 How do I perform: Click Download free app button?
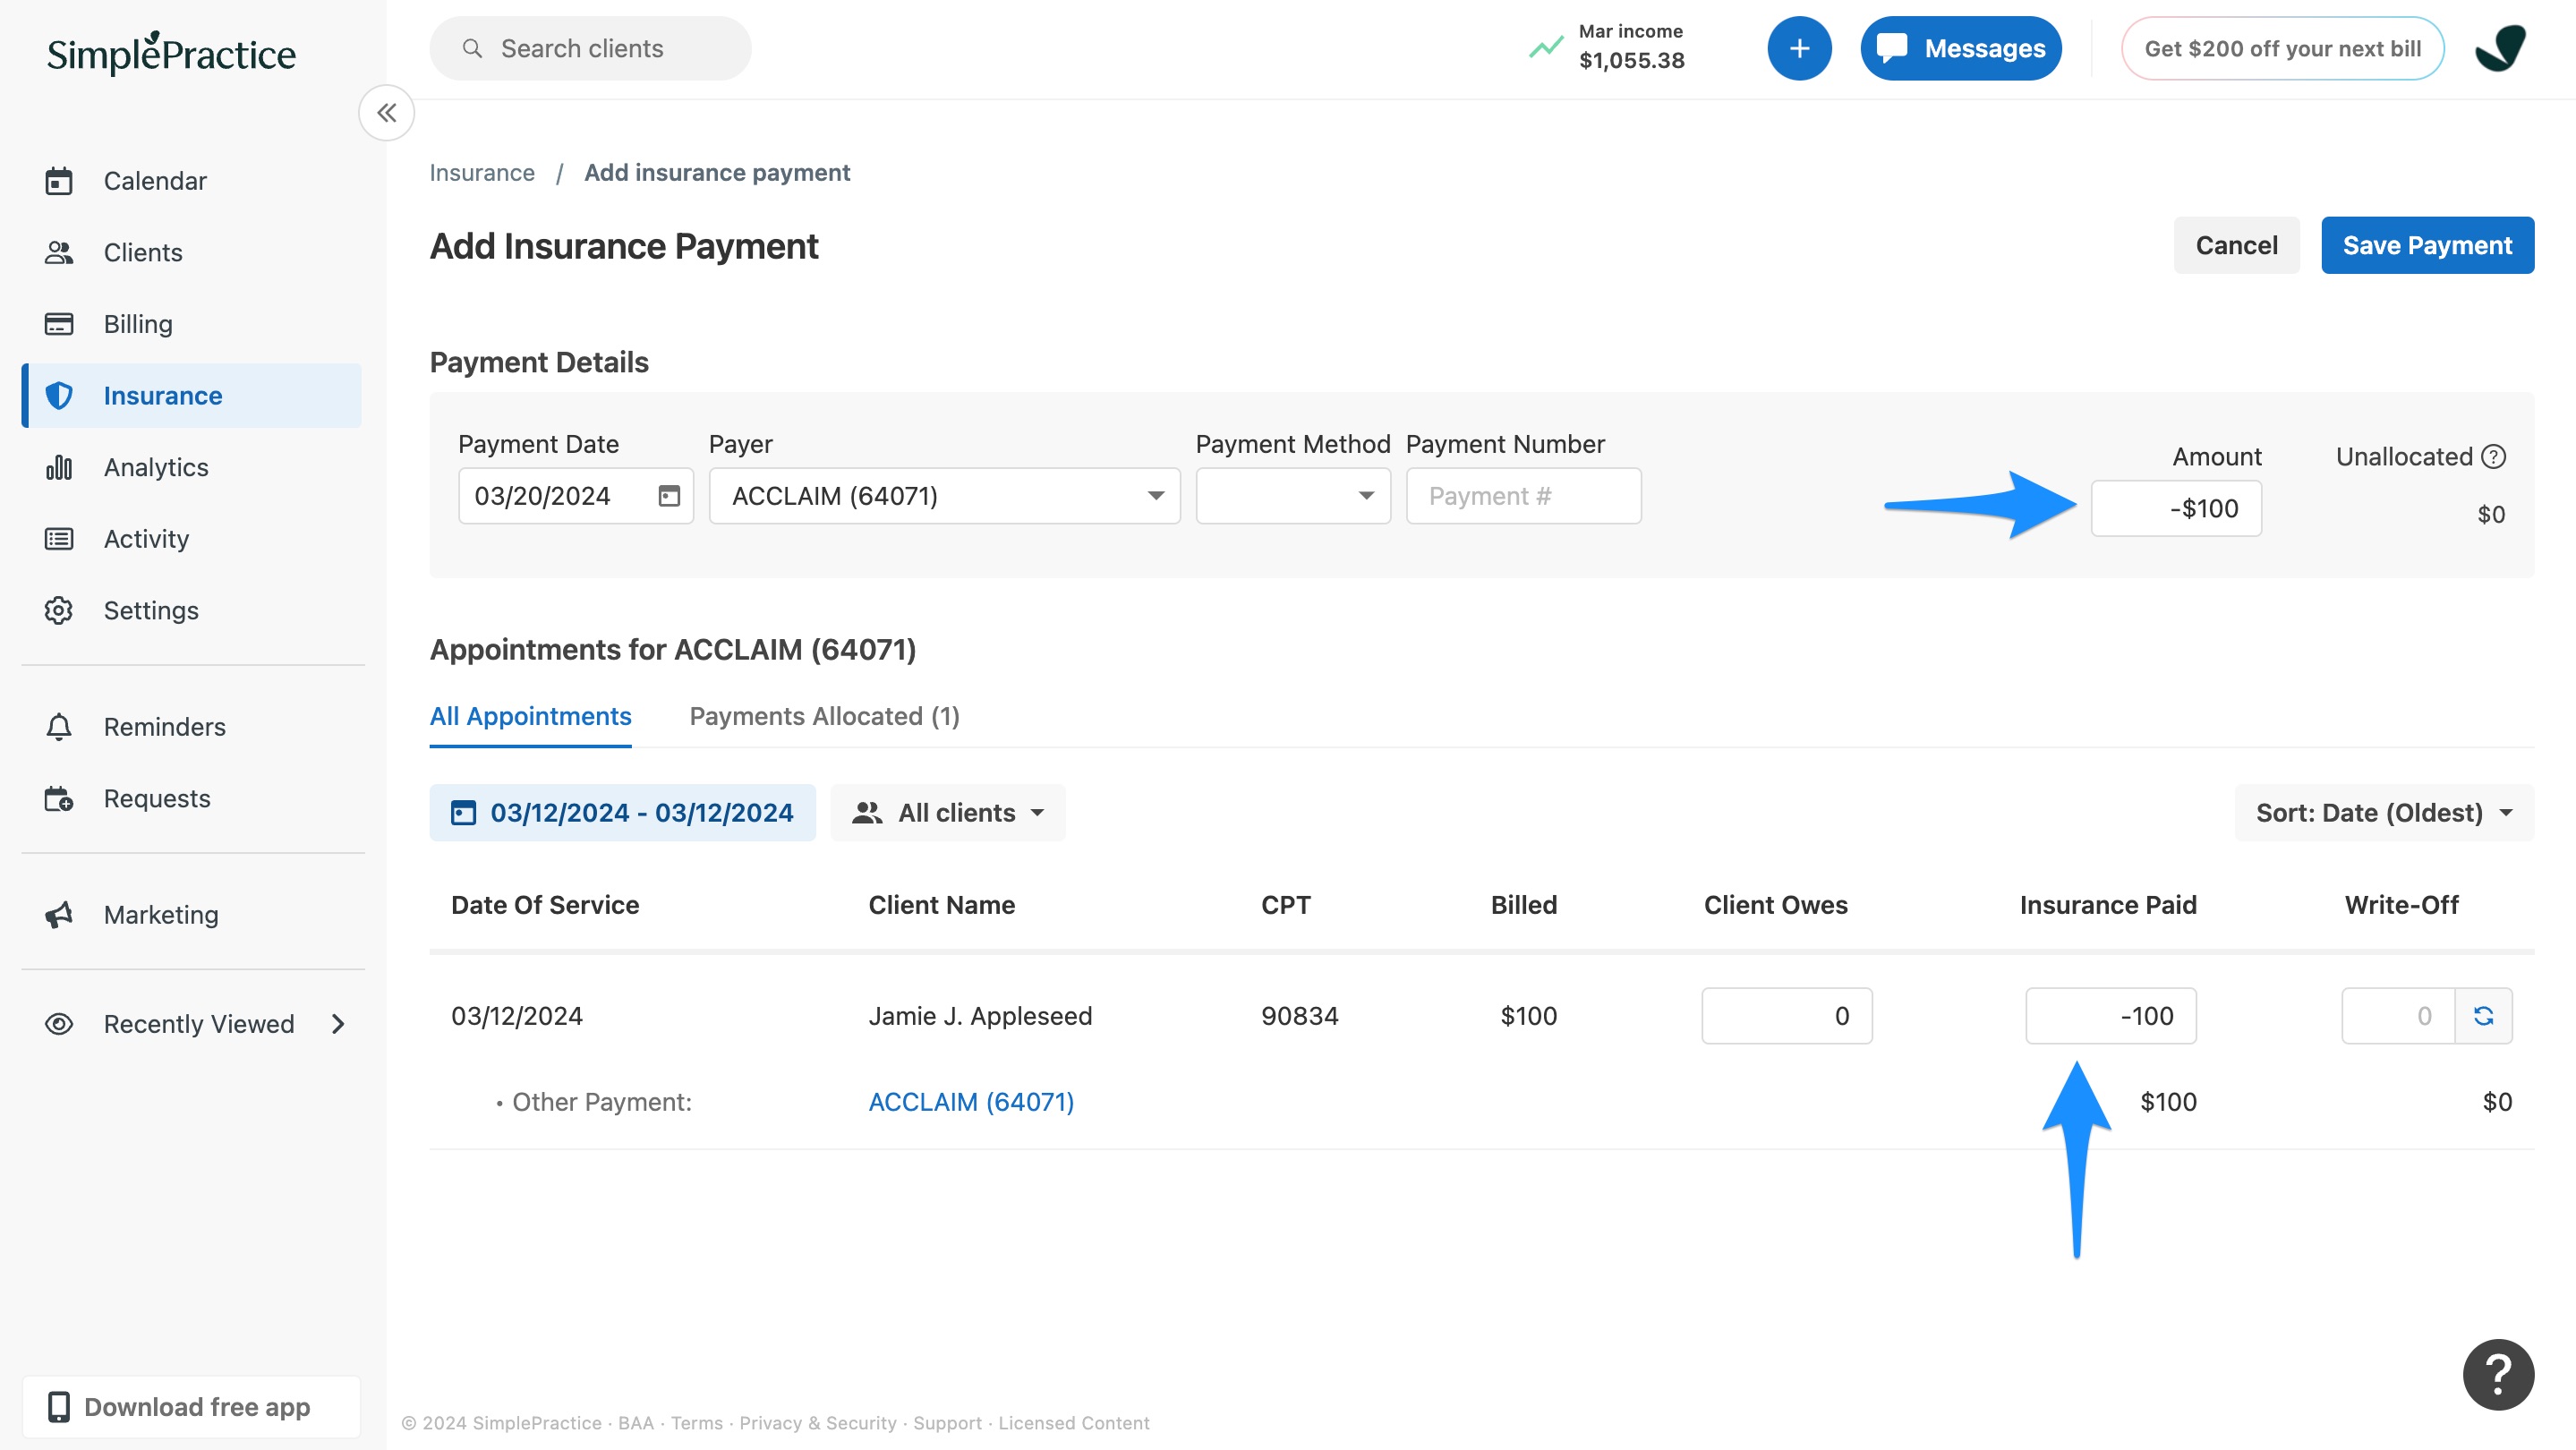[x=192, y=1407]
